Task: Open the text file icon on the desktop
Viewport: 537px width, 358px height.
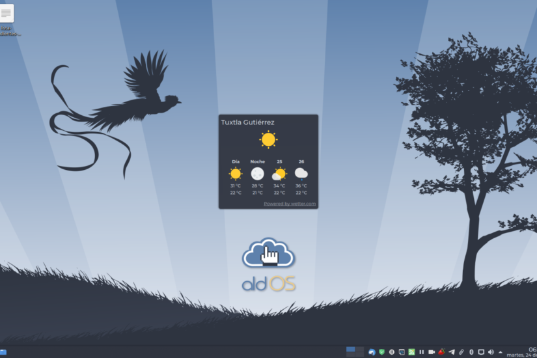Action: point(6,14)
